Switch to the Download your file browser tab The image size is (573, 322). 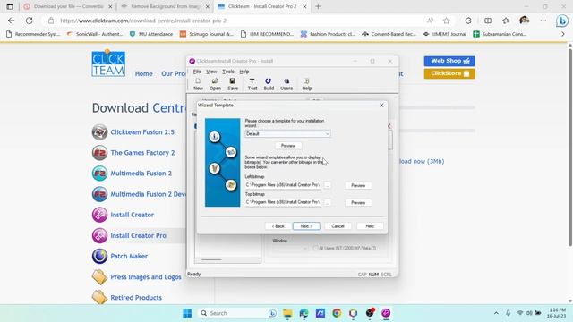tap(68, 6)
